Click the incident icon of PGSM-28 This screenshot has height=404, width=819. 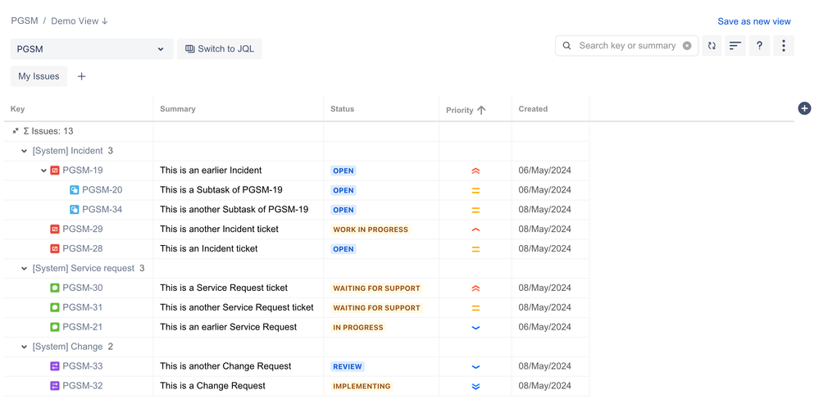tap(55, 248)
